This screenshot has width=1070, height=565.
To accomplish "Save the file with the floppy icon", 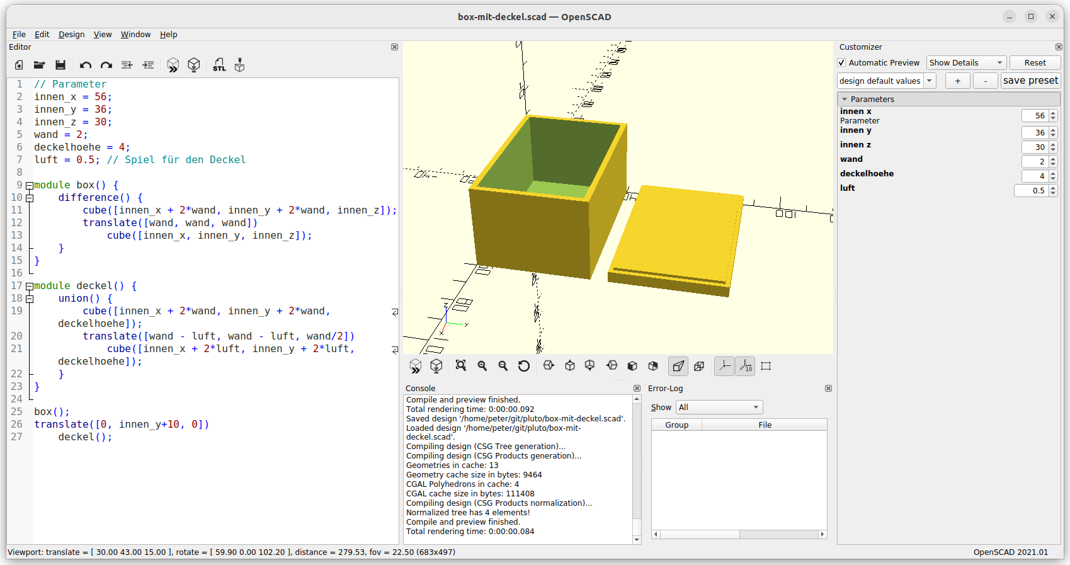I will [x=60, y=65].
